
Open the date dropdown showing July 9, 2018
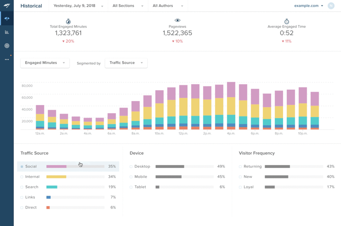tap(78, 6)
